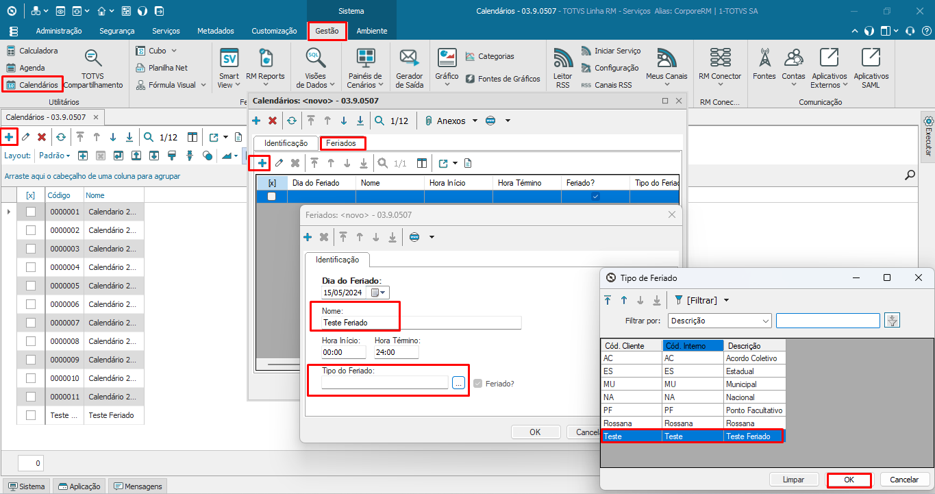This screenshot has width=935, height=494.
Task: Open the Segurança ribbon menu
Action: click(116, 31)
